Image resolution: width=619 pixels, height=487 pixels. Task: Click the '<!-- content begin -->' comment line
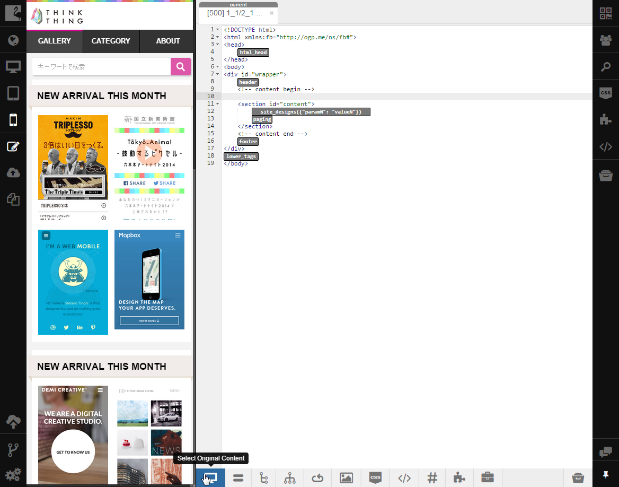tap(276, 89)
